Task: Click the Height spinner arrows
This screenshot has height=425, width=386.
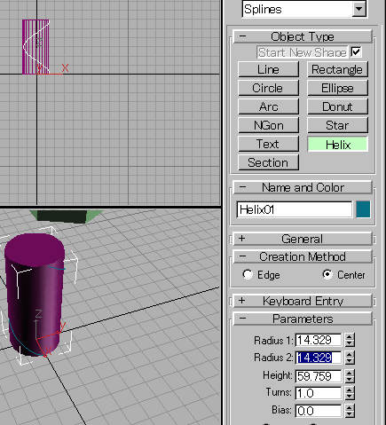Action: (x=350, y=376)
